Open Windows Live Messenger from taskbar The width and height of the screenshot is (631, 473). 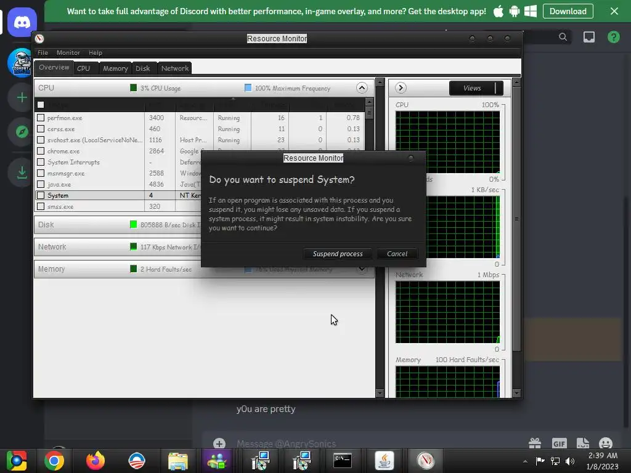click(217, 461)
